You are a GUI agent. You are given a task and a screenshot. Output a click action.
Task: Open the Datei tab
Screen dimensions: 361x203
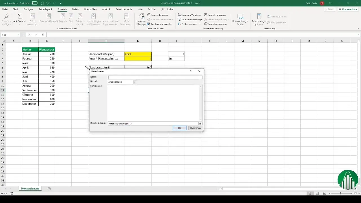5,9
